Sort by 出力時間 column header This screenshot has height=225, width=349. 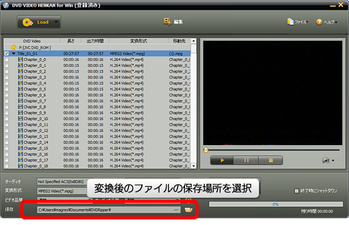coord(95,41)
